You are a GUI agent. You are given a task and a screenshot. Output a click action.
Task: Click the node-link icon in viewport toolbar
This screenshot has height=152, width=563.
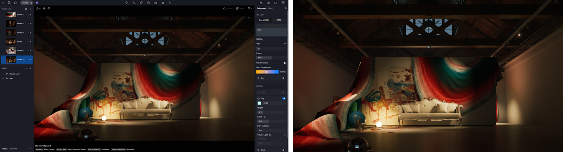[49, 8]
